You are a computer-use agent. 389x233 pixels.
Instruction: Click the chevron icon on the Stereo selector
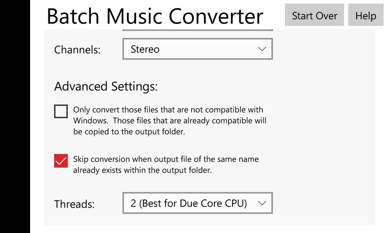point(262,49)
